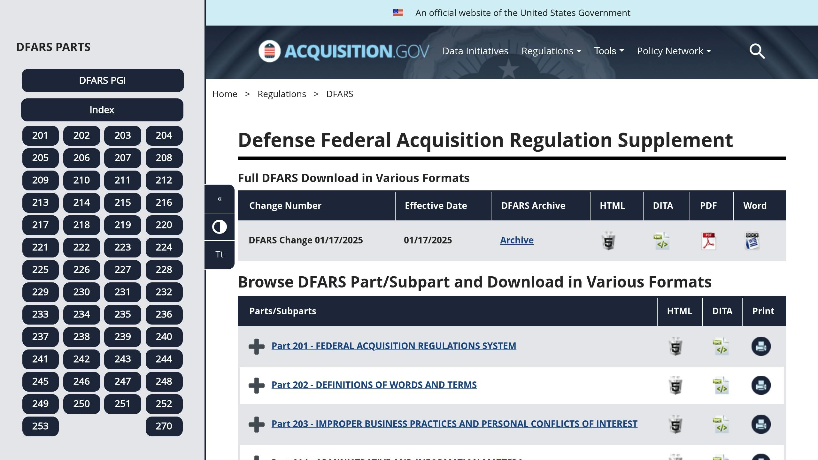Go to DFARS part 248 in sidebar

coord(164,382)
